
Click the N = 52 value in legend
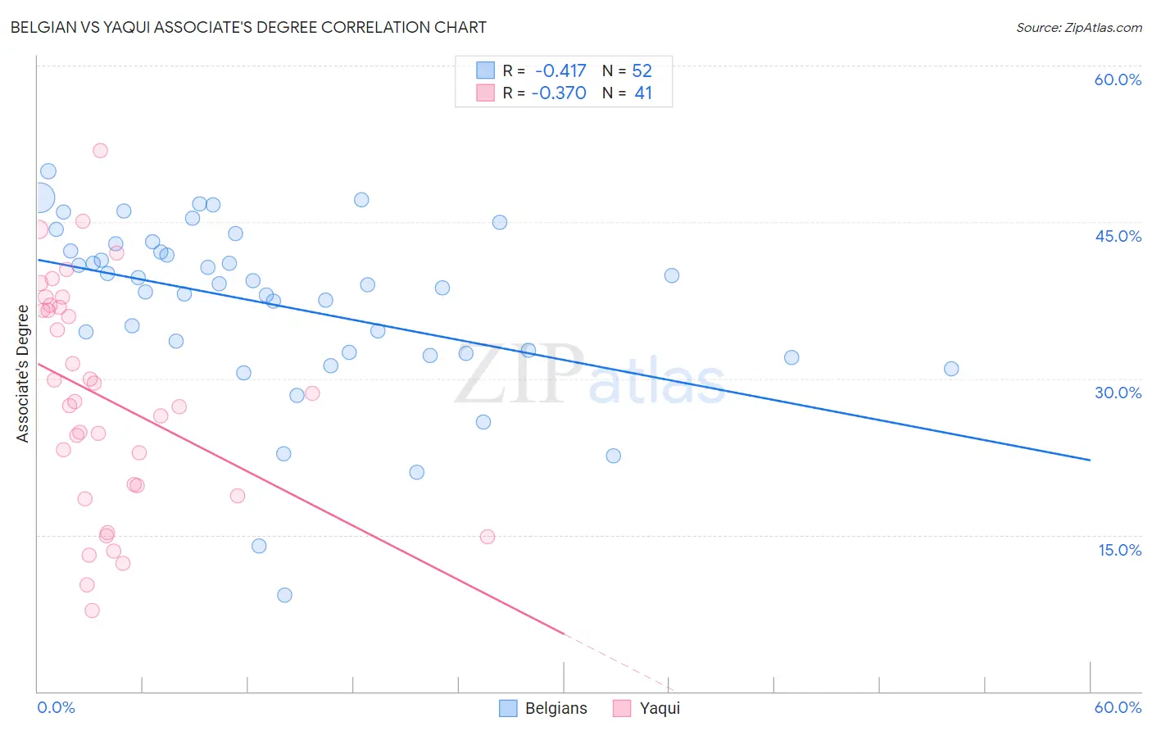click(627, 70)
